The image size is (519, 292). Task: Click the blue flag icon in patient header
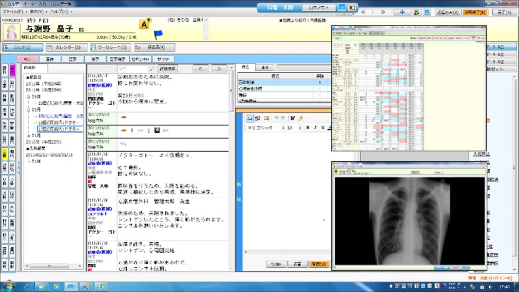coord(158,34)
